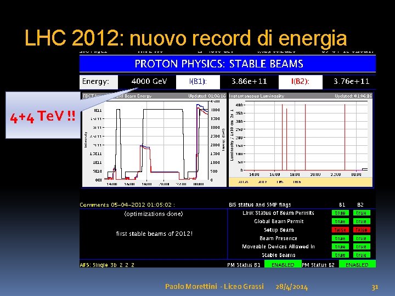Click the footer "Paolo Morettini - Liceo Grassi"

(215, 287)
